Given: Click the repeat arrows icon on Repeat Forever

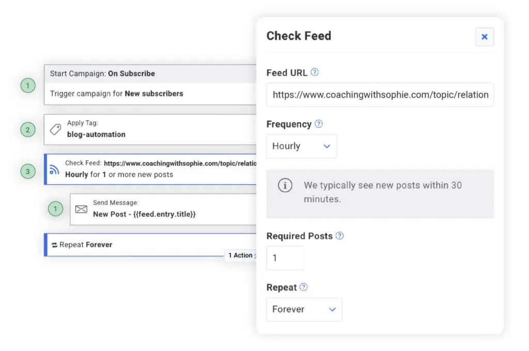Looking at the screenshot, I should [53, 245].
